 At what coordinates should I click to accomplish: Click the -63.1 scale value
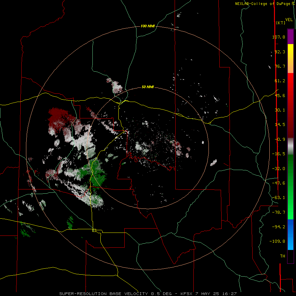[x=279, y=198]
